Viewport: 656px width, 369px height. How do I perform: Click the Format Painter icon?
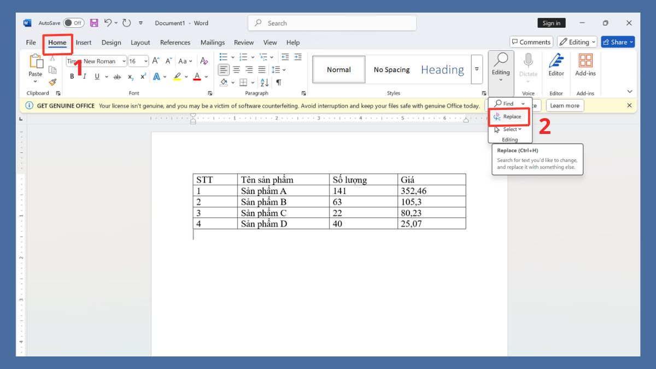click(52, 82)
